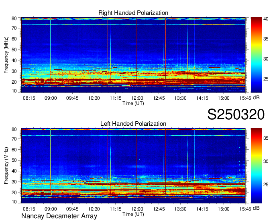Image resolution: width=273 pixels, height=221 pixels.
Task: Click 09:45 time tick under right-handed plot
Action: (x=72, y=98)
